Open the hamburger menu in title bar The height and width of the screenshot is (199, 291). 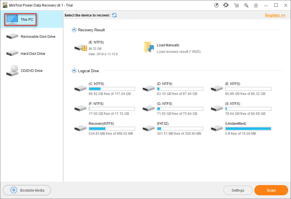point(256,5)
